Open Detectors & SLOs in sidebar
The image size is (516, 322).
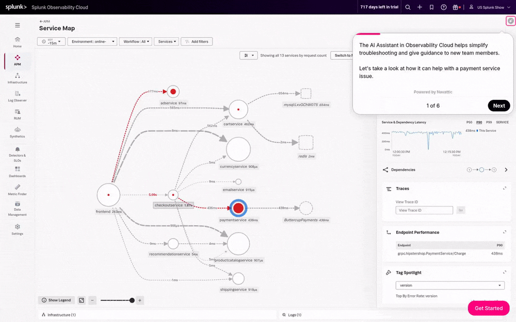(x=18, y=154)
